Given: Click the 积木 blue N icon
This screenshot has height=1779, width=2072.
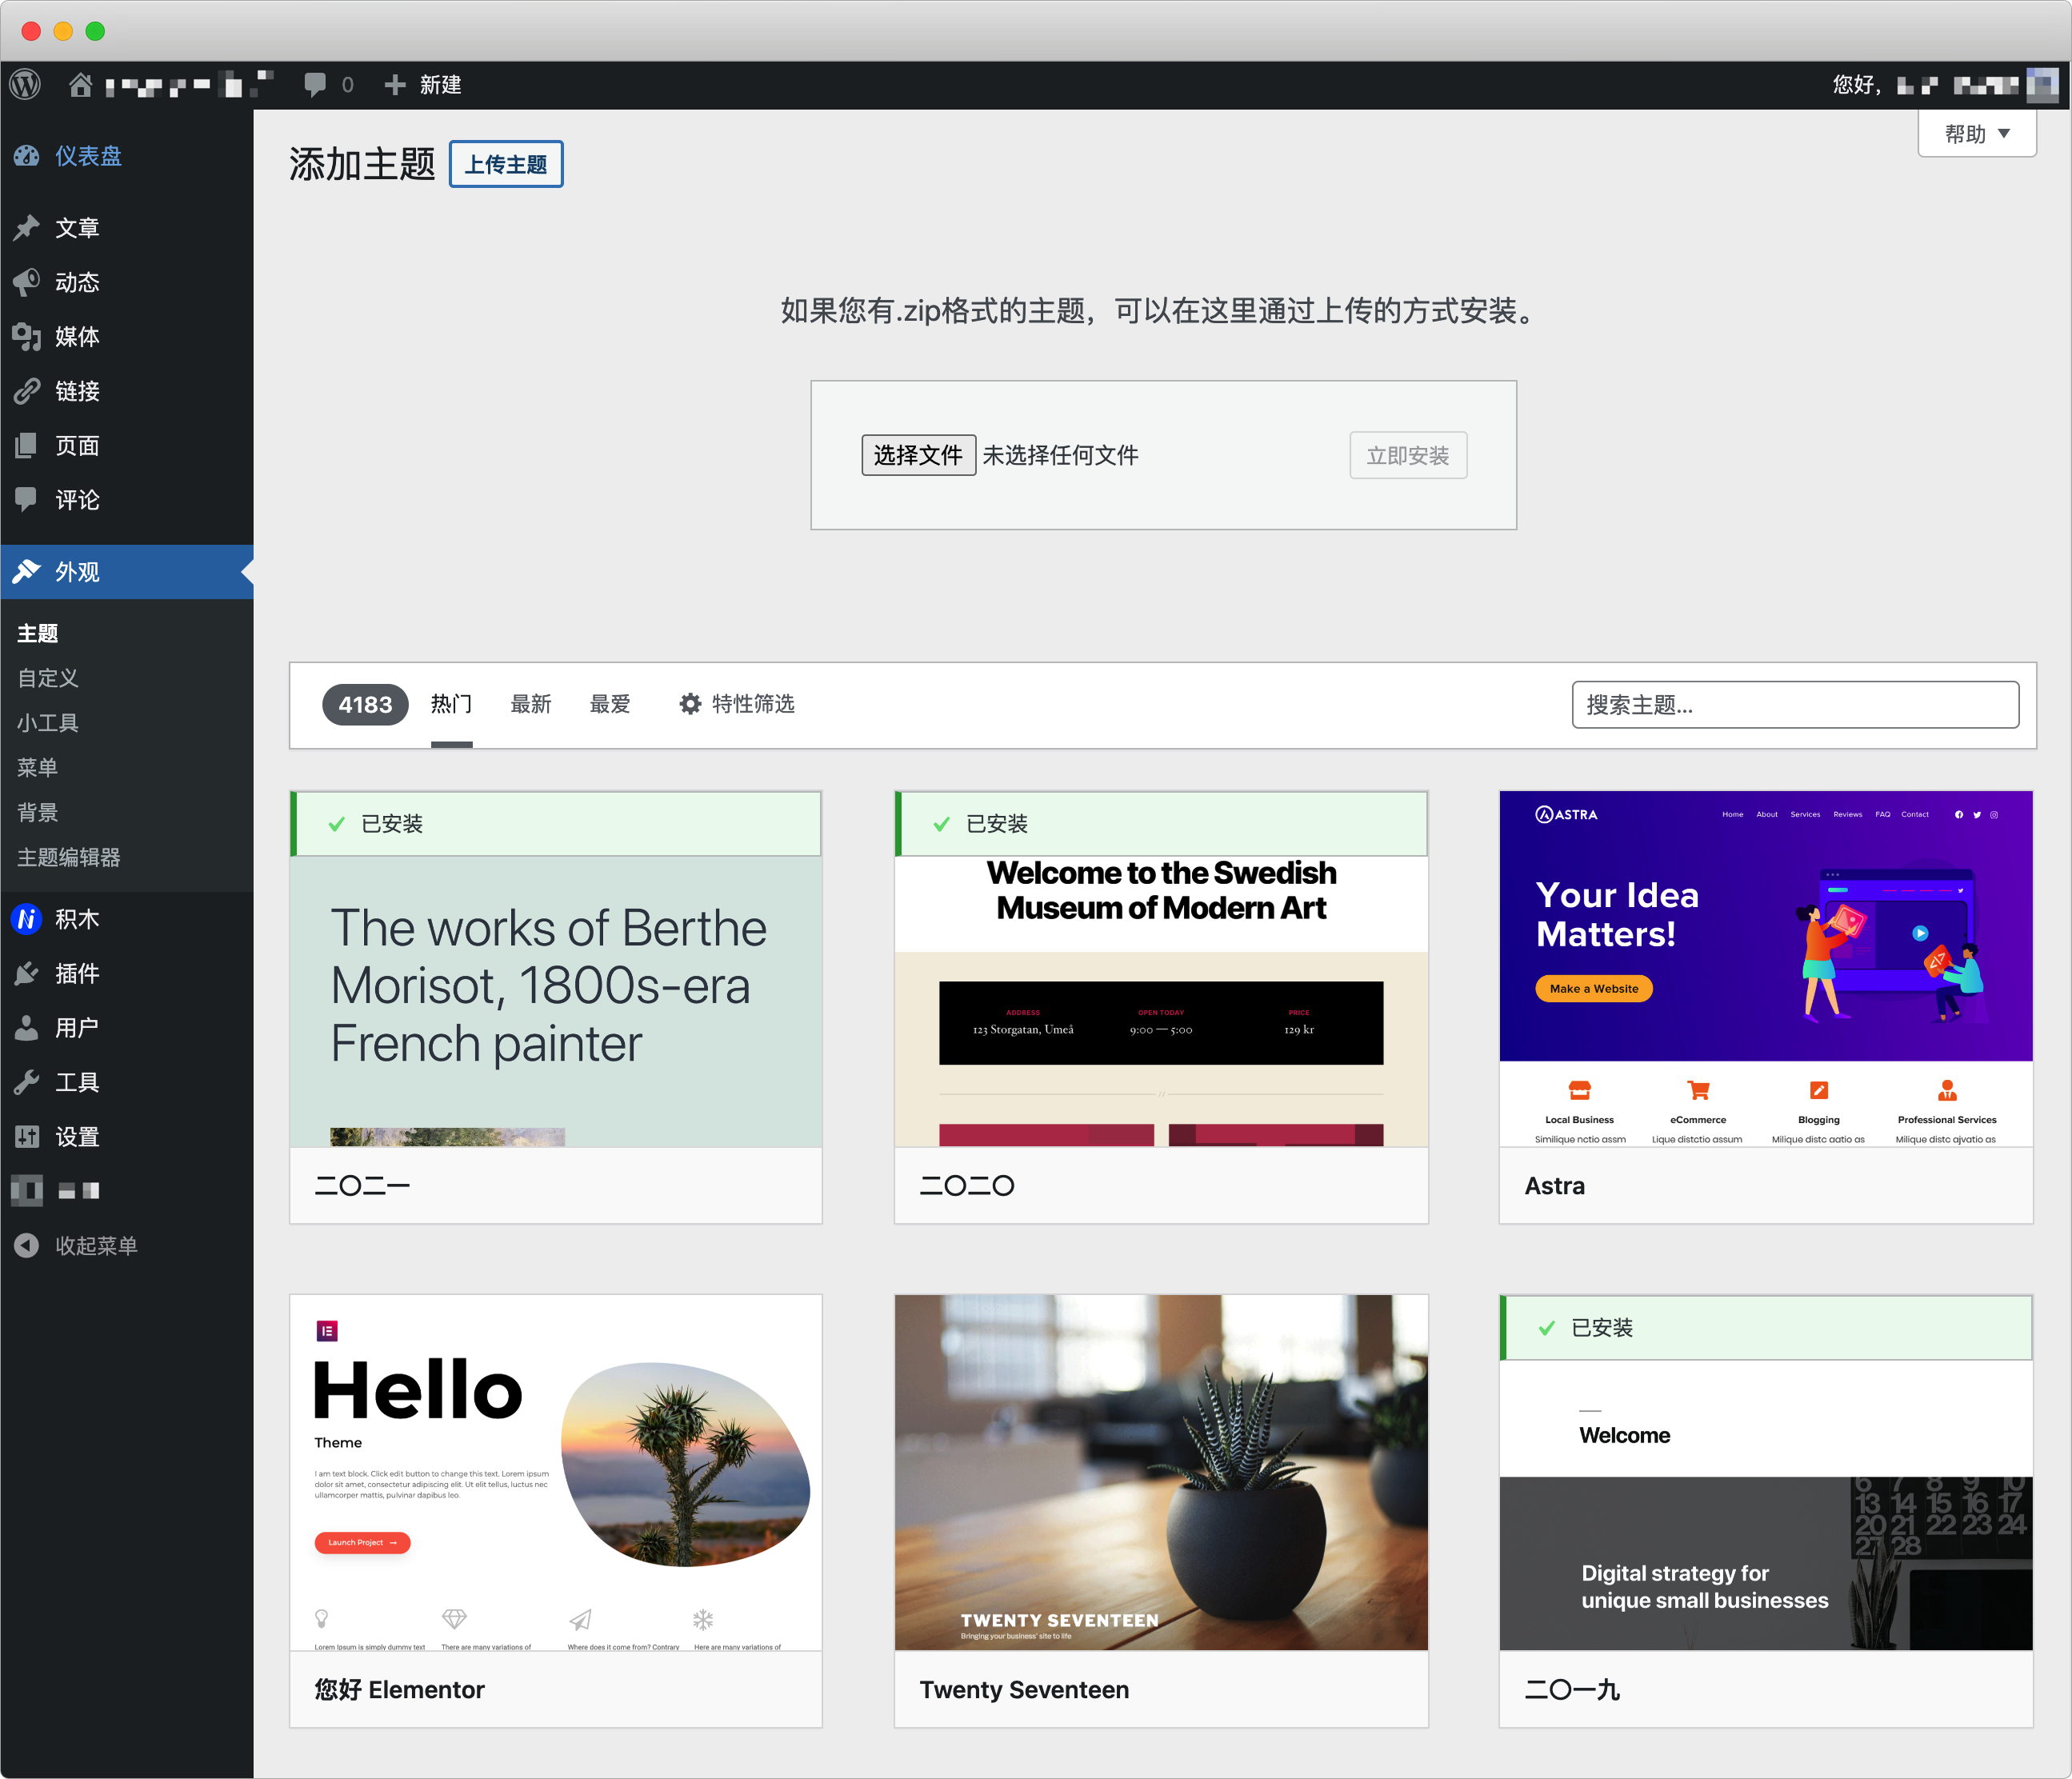Looking at the screenshot, I should pyautogui.click(x=27, y=919).
